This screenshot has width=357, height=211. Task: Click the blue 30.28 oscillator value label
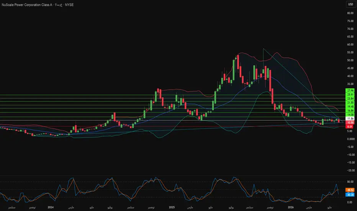pos(350,195)
